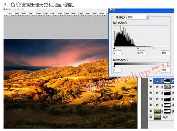The height and width of the screenshot is (131, 177).
Task: Toggle visibility of the highlighted top adjustment layer
Action: pos(151,81)
